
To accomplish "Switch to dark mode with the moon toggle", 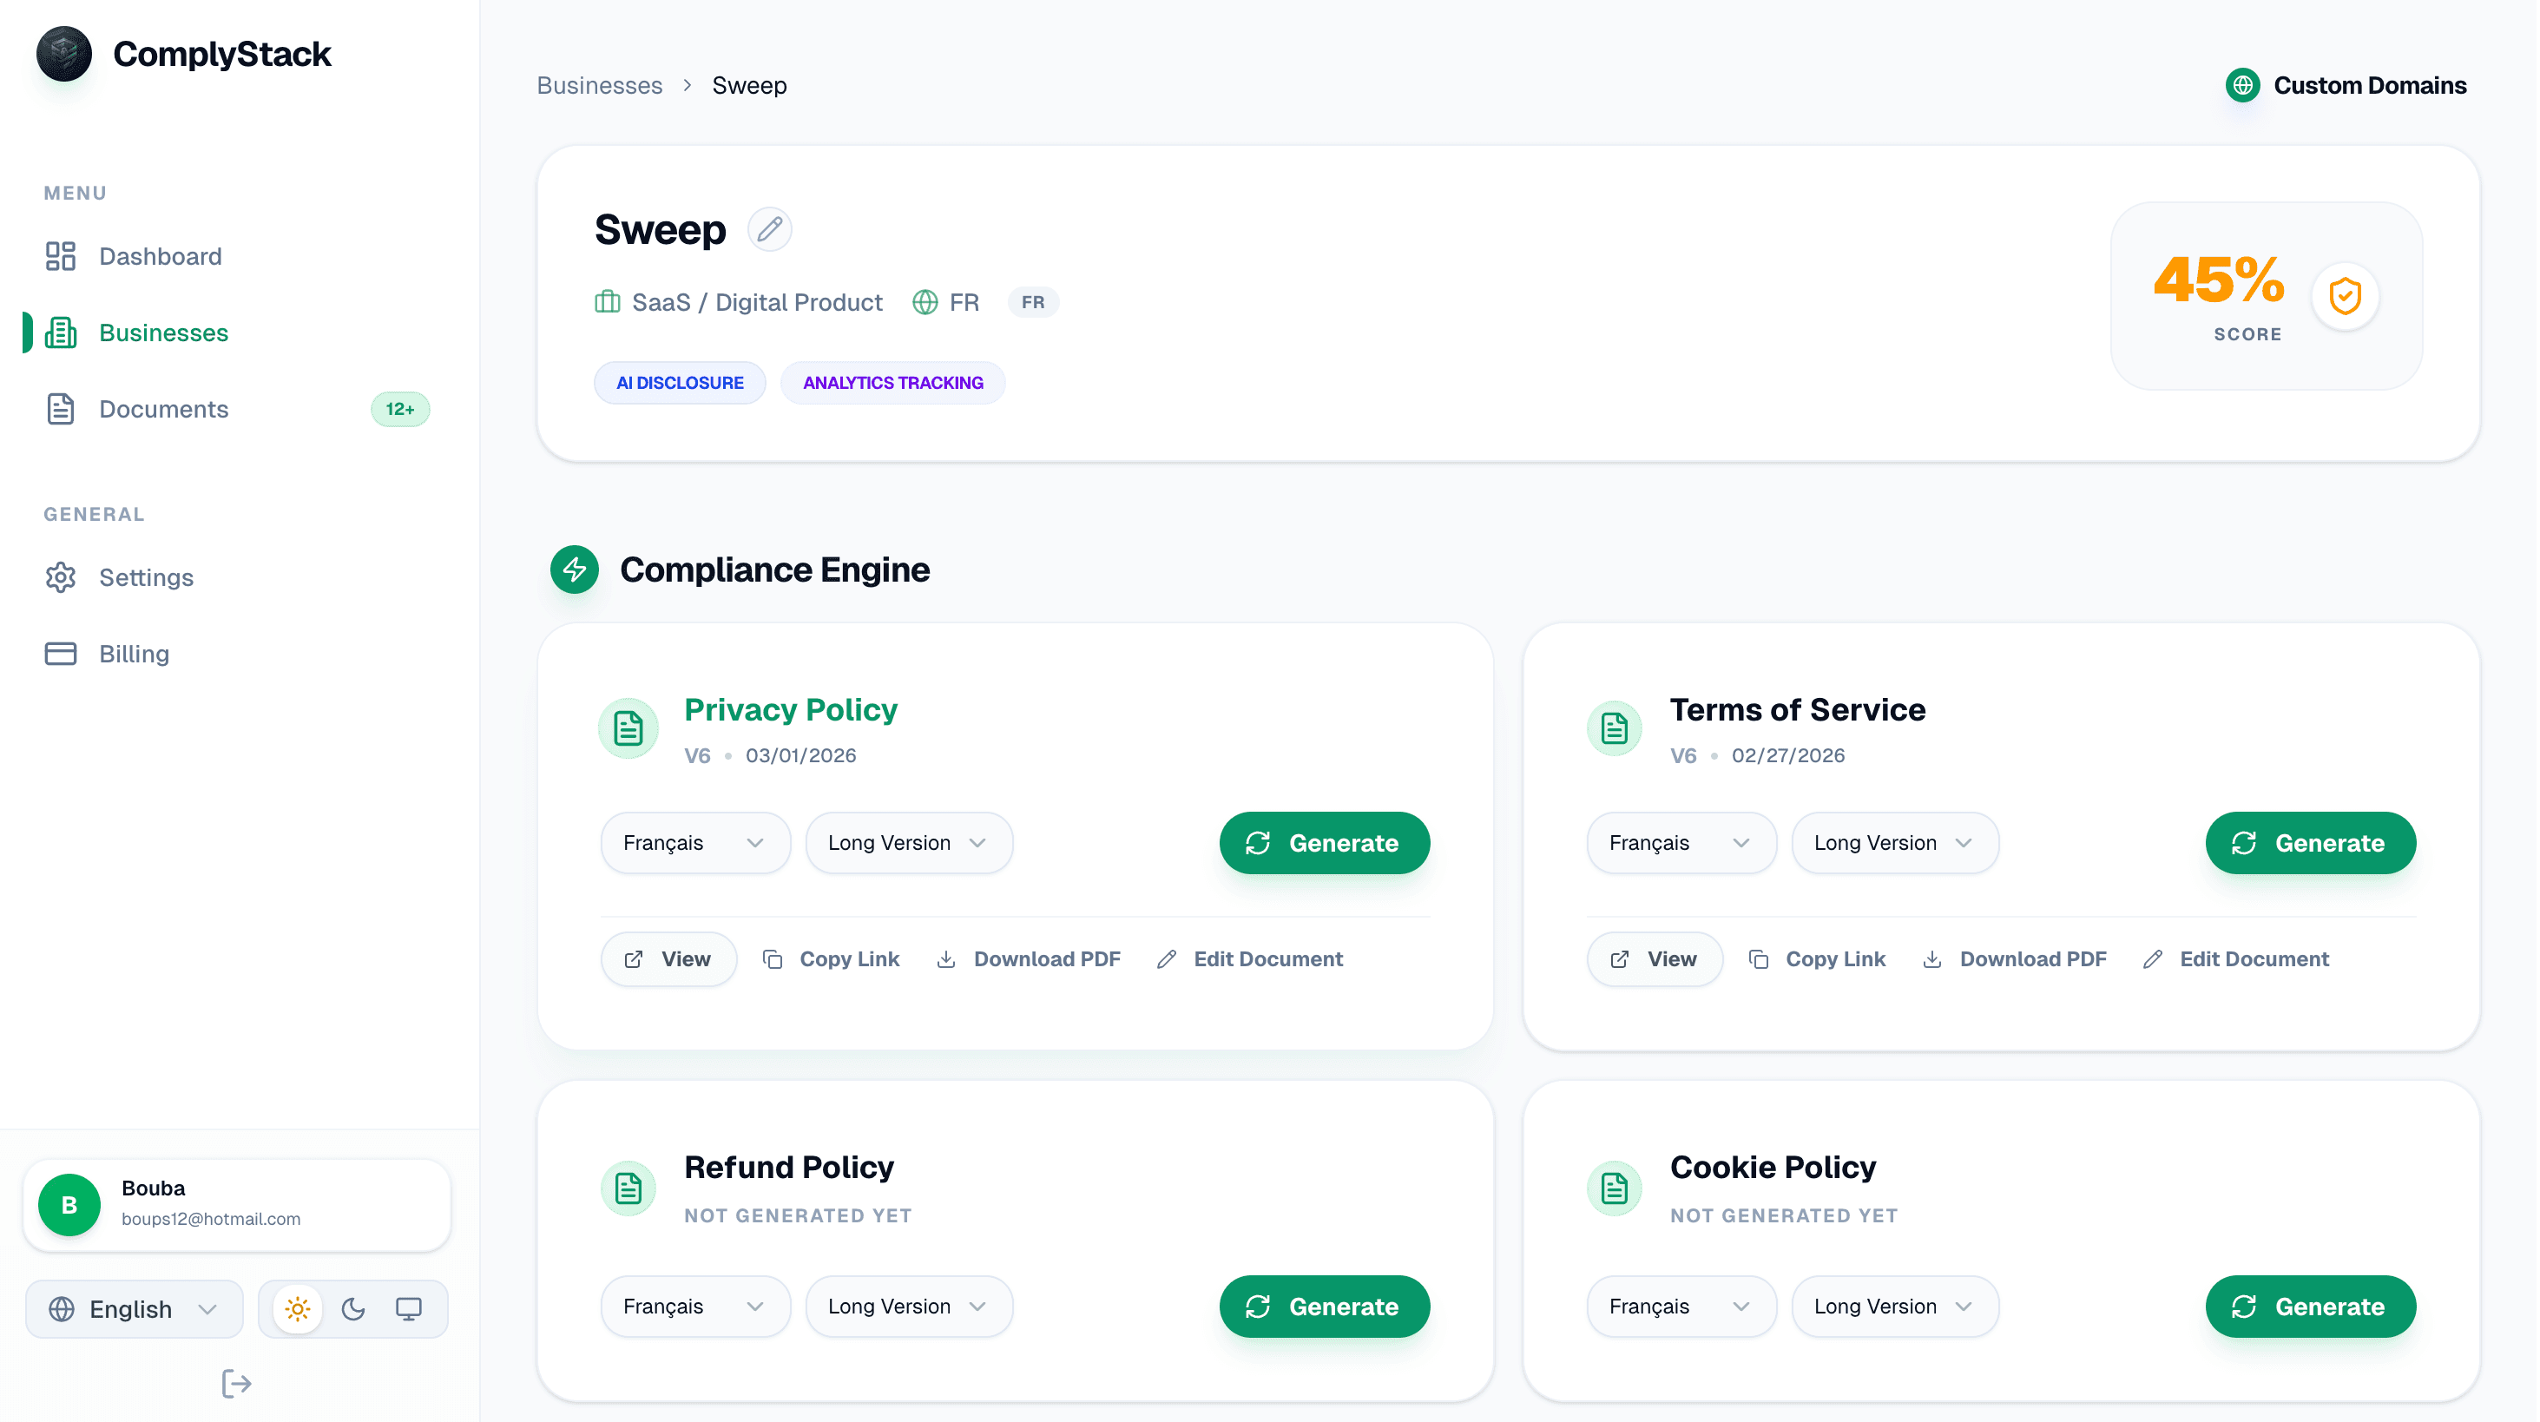I will coord(353,1308).
